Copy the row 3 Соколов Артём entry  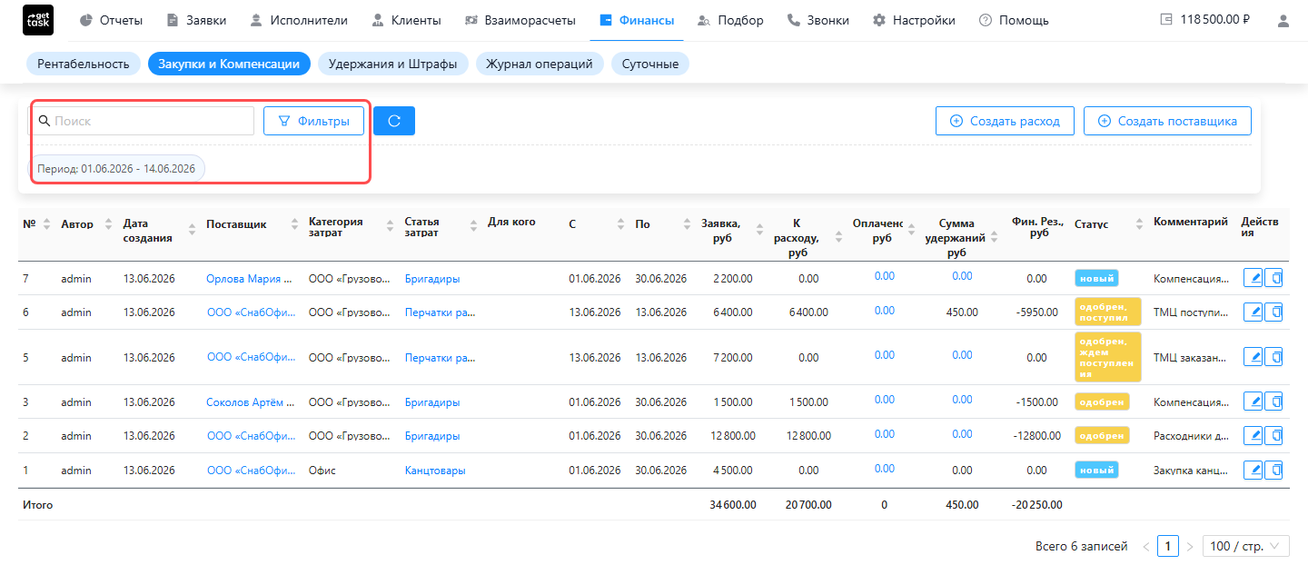pos(1273,402)
